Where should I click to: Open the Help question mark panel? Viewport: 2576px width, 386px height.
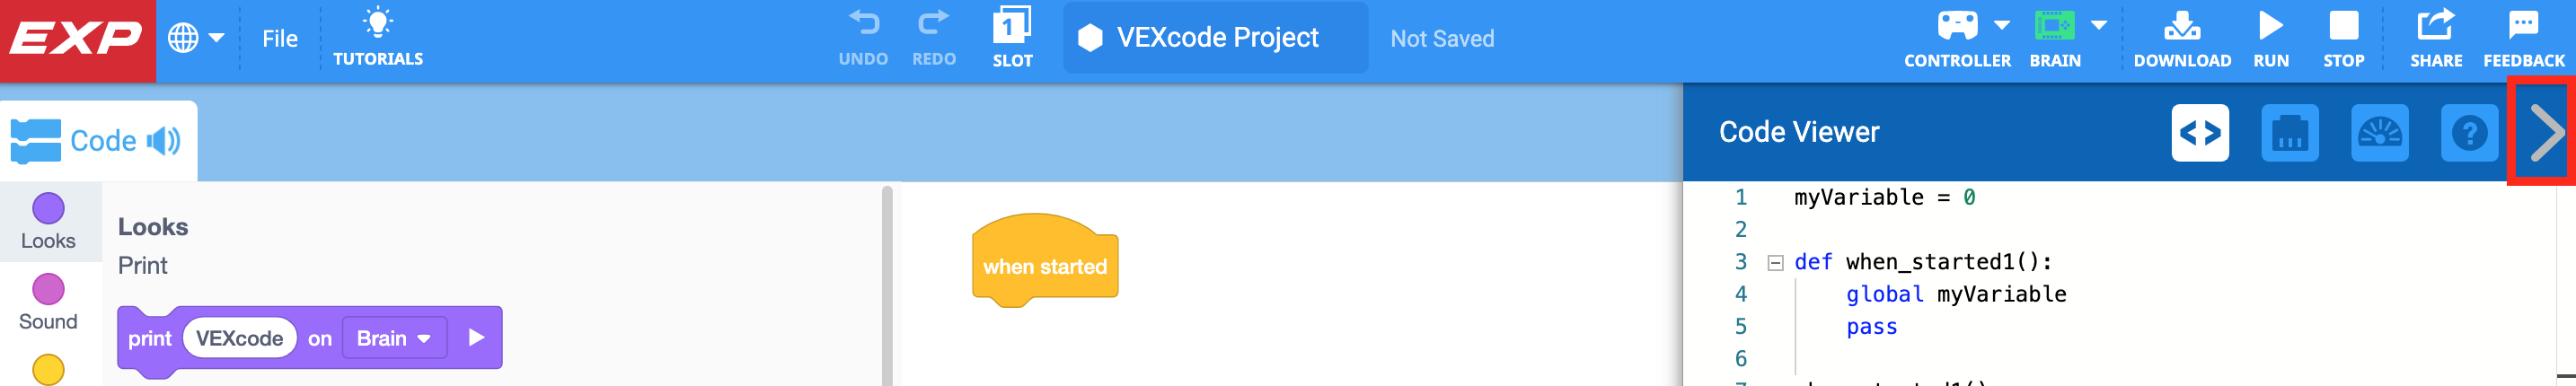point(2469,133)
